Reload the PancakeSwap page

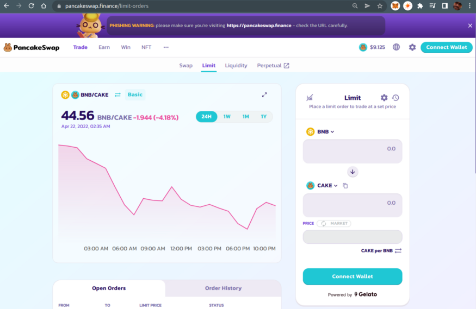point(31,6)
